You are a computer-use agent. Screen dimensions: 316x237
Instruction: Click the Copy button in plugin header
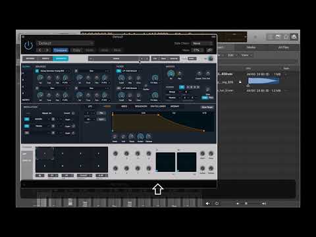click(x=76, y=50)
